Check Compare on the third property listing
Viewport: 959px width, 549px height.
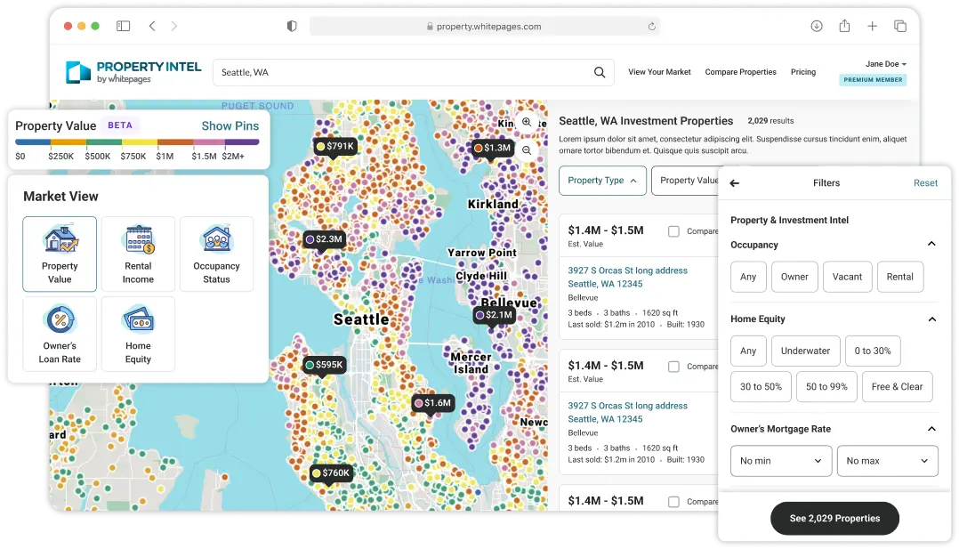pos(673,502)
